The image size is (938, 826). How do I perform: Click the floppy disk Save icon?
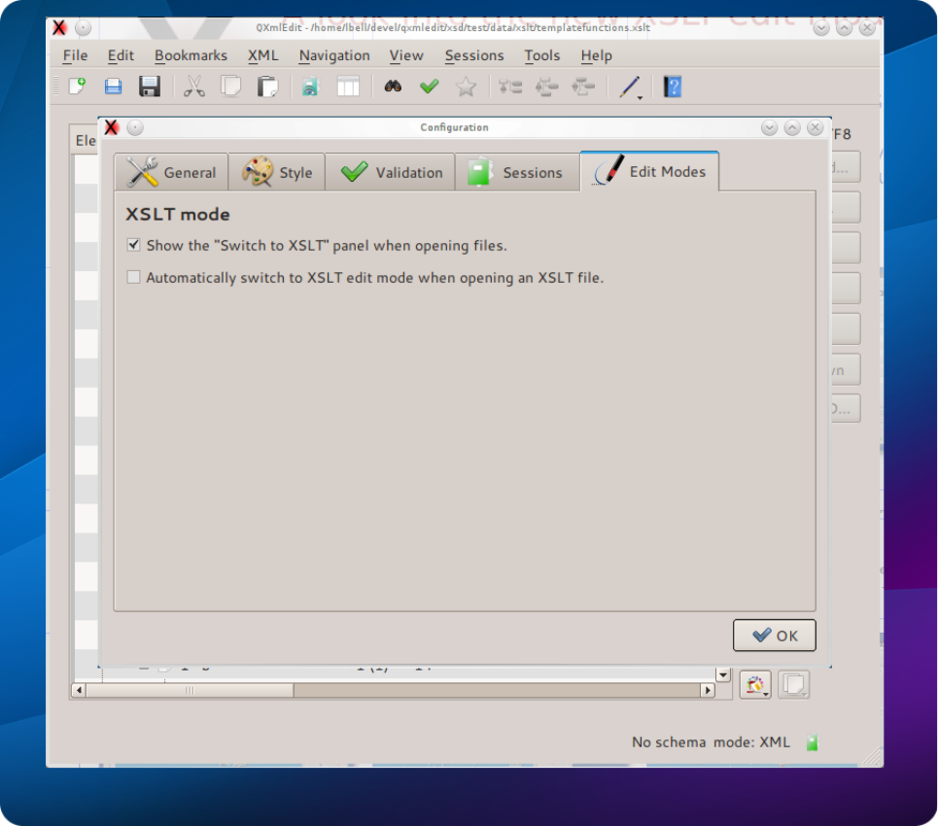(150, 86)
